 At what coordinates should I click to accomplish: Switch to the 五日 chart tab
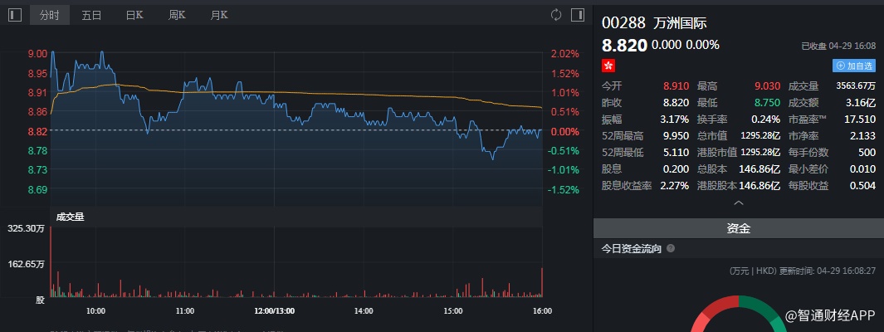pyautogui.click(x=91, y=15)
